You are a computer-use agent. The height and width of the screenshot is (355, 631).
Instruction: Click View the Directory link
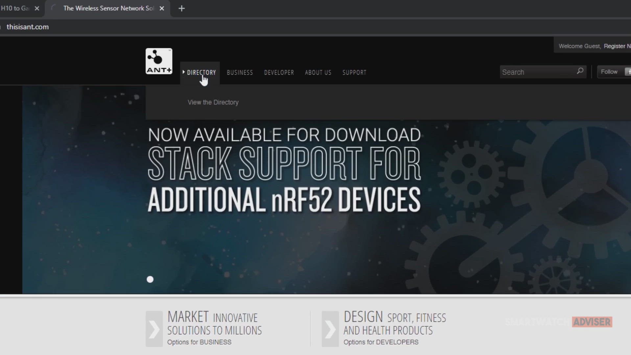213,102
